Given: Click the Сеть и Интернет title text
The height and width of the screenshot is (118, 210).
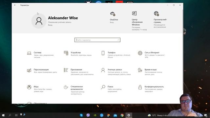Looking at the screenshot, I should coord(152,52).
